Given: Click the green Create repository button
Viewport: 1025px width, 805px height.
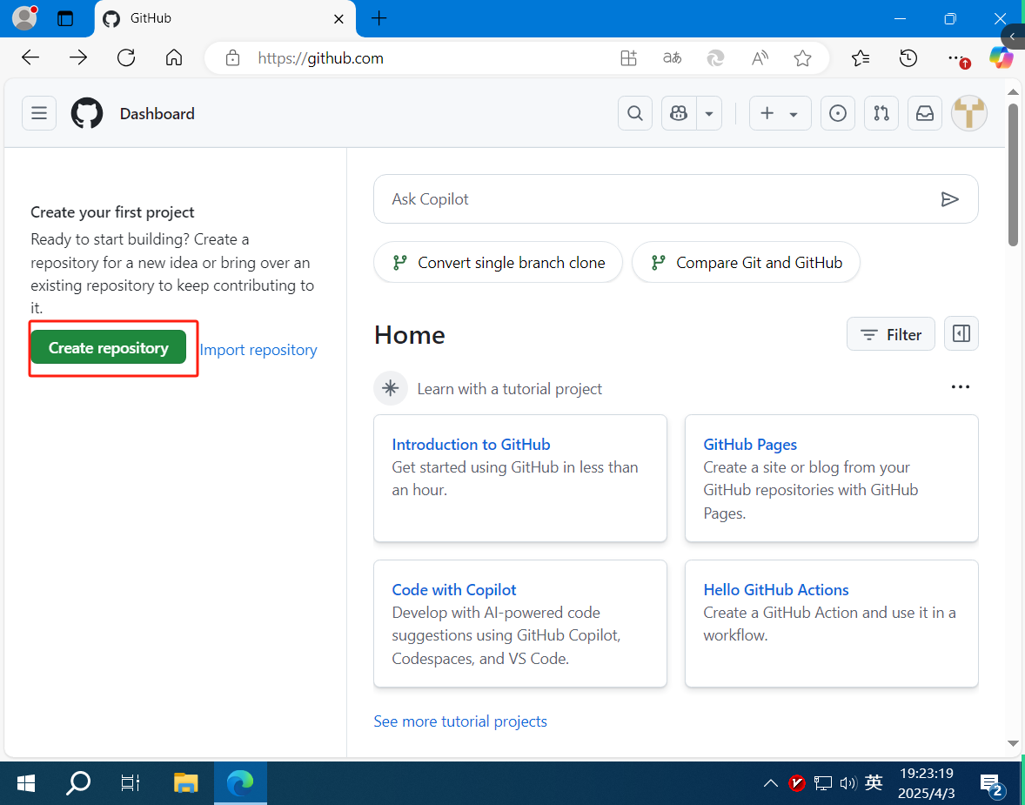Looking at the screenshot, I should 109,348.
